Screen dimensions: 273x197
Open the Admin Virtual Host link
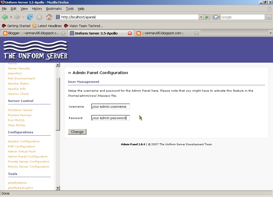[x=22, y=151]
